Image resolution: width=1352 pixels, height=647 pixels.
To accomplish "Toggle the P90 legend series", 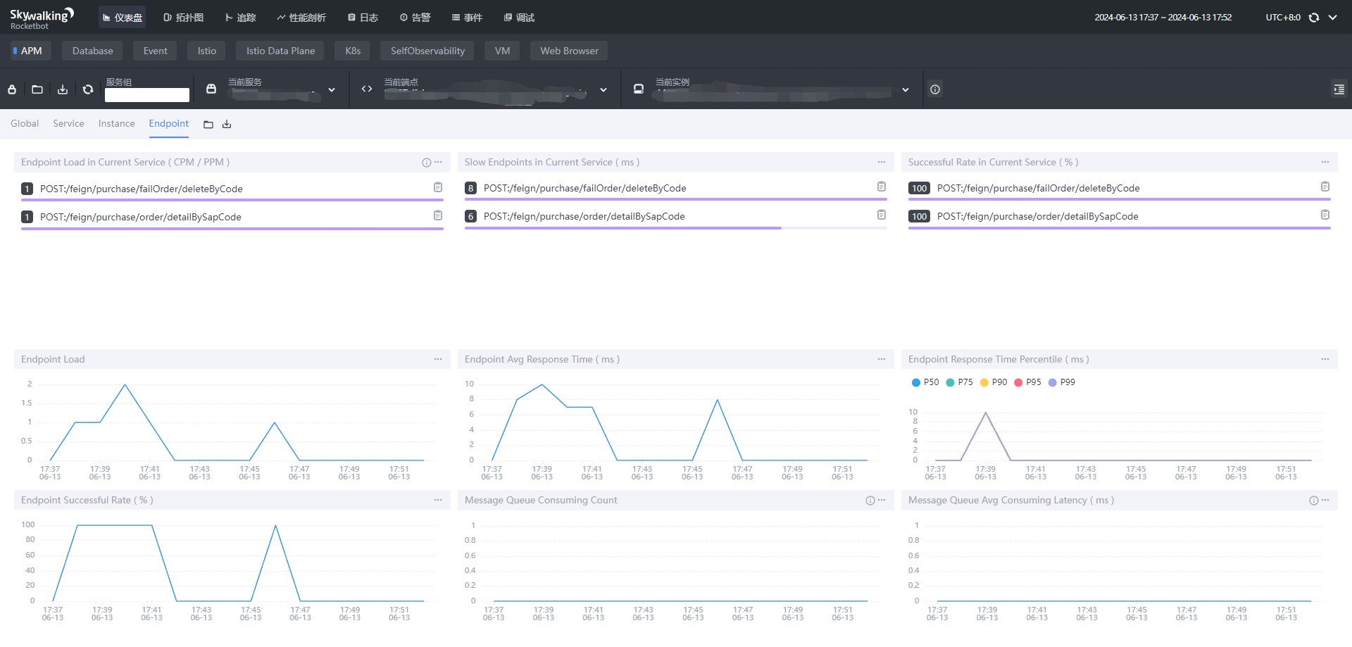I will click(994, 382).
